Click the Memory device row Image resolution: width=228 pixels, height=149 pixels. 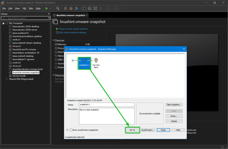tap(72, 44)
